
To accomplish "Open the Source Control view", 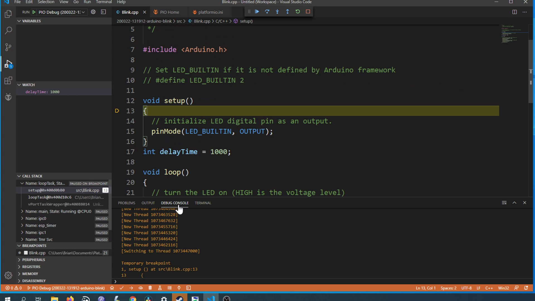I will coord(8,47).
